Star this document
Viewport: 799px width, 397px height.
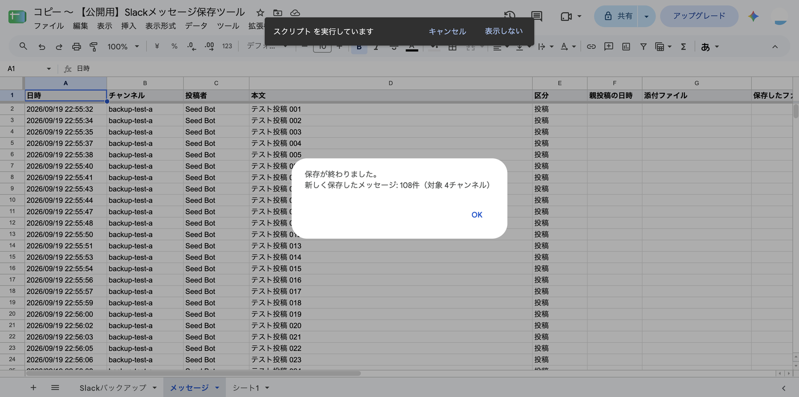click(x=260, y=12)
